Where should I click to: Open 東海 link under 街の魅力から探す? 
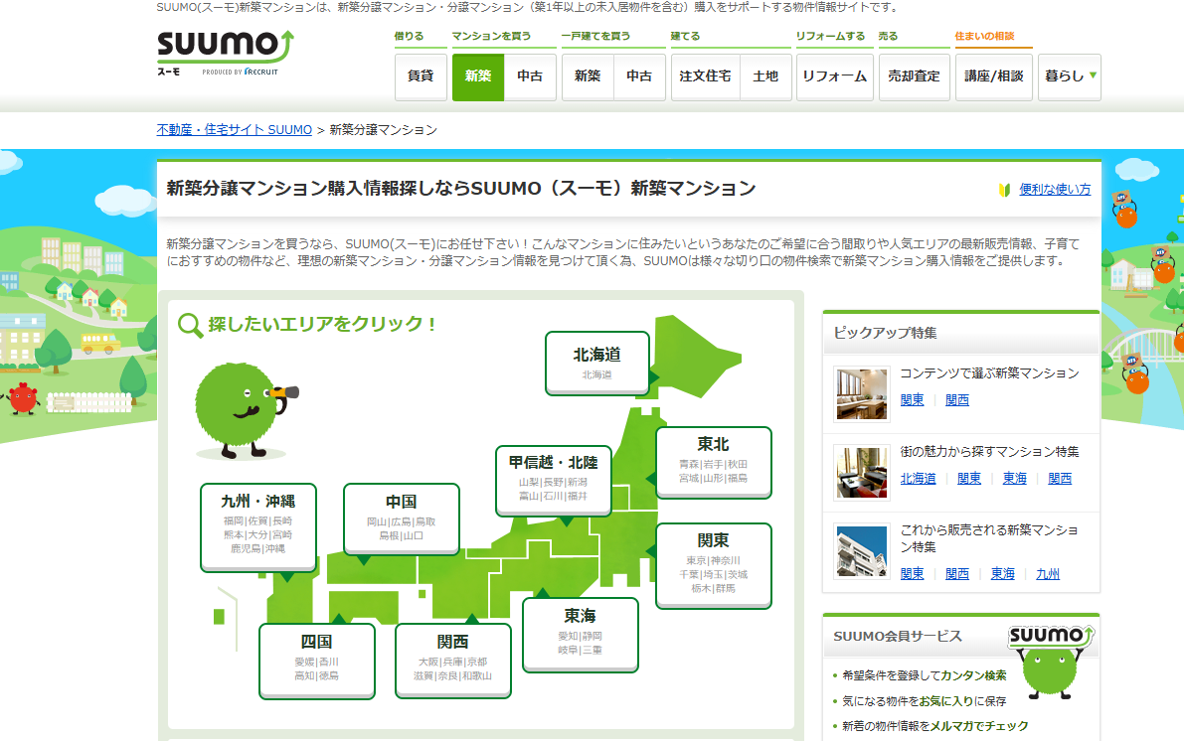click(x=1015, y=479)
